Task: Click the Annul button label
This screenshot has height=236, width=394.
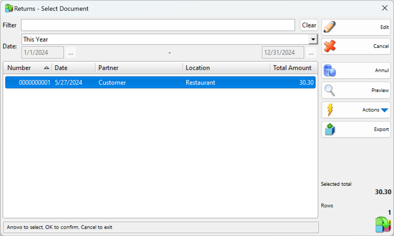Action: [x=382, y=70]
